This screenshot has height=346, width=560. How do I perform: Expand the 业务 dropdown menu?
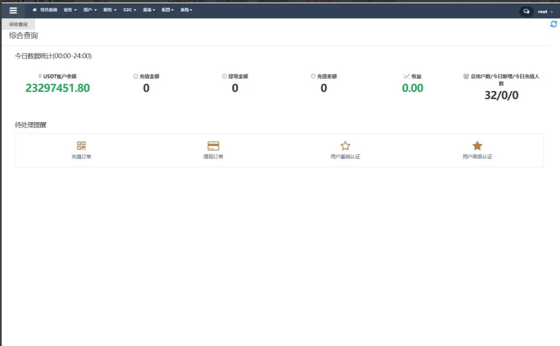pyautogui.click(x=70, y=10)
